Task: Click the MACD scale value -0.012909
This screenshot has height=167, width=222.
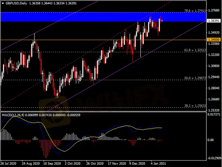Action: pyautogui.click(x=214, y=158)
